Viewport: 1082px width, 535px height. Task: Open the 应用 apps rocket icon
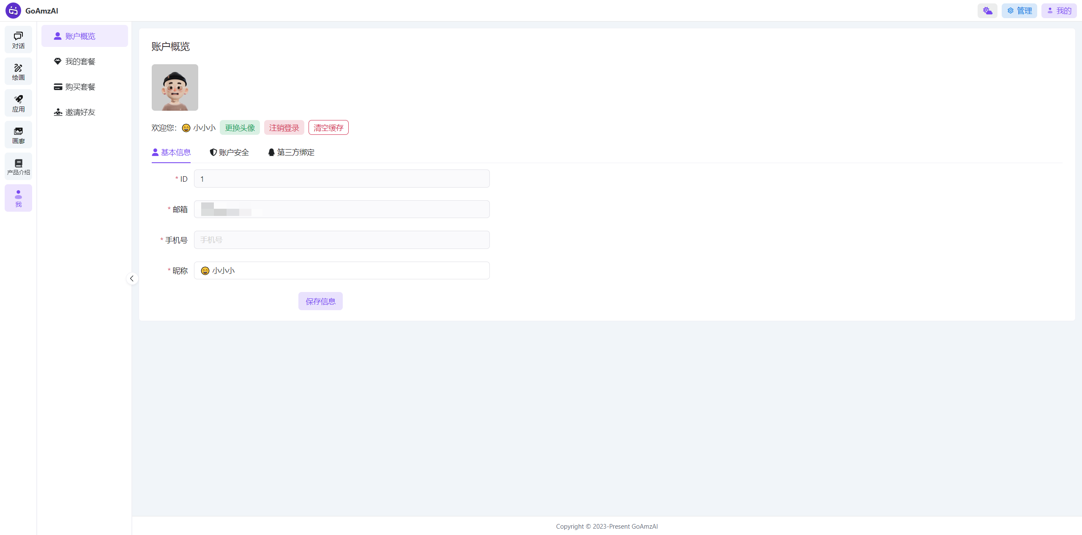tap(18, 103)
